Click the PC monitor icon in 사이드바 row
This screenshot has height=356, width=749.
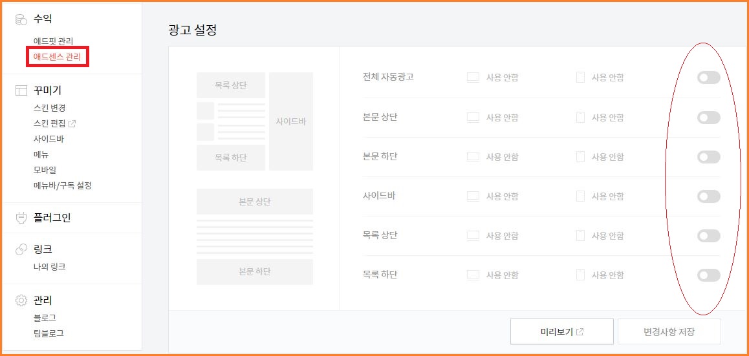473,196
